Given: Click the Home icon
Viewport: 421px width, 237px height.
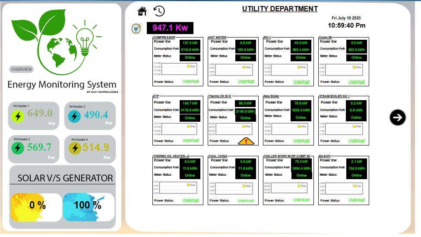Looking at the screenshot, I should 142,11.
